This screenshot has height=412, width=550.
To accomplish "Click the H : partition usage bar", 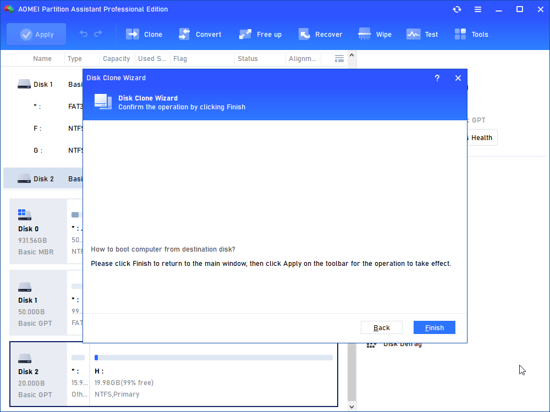I will (x=213, y=358).
